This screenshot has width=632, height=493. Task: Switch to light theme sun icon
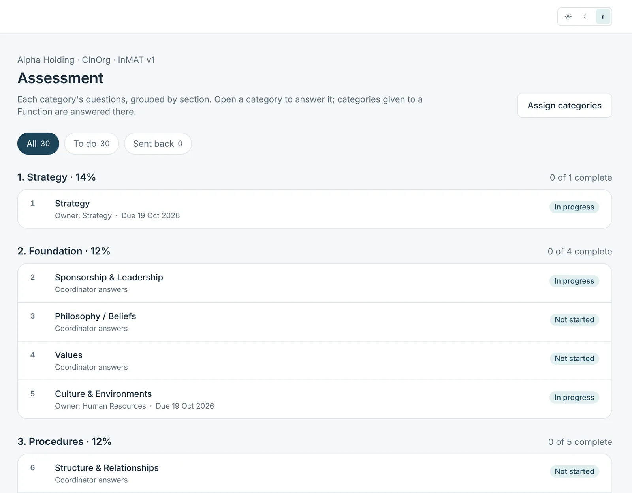pos(568,17)
